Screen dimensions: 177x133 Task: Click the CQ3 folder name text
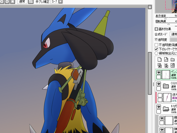point(174,83)
